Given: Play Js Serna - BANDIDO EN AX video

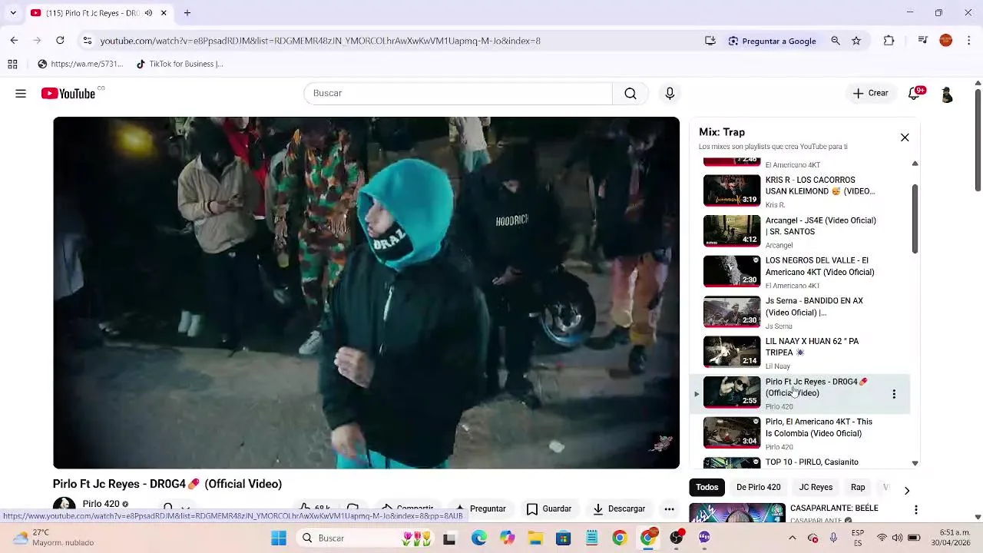Looking at the screenshot, I should tap(799, 312).
